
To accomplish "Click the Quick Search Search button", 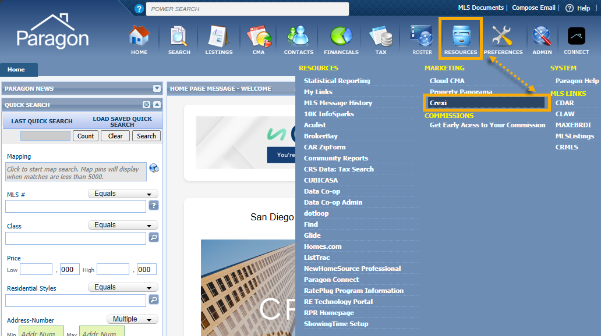I will (146, 136).
